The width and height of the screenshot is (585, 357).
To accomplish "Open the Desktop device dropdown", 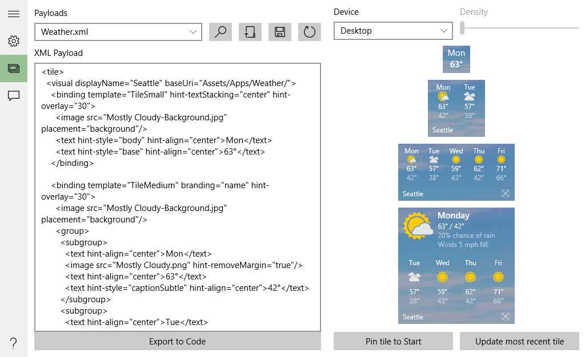I will pos(393,31).
